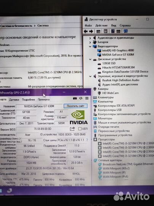Click the Программные устройства category
Viewport: 154px width, 206px height.
click(115, 135)
